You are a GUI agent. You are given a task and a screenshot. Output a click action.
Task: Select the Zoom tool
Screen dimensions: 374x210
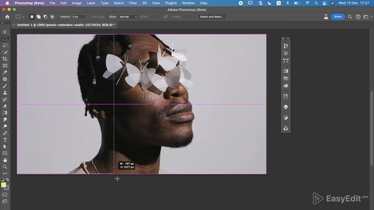(5, 167)
